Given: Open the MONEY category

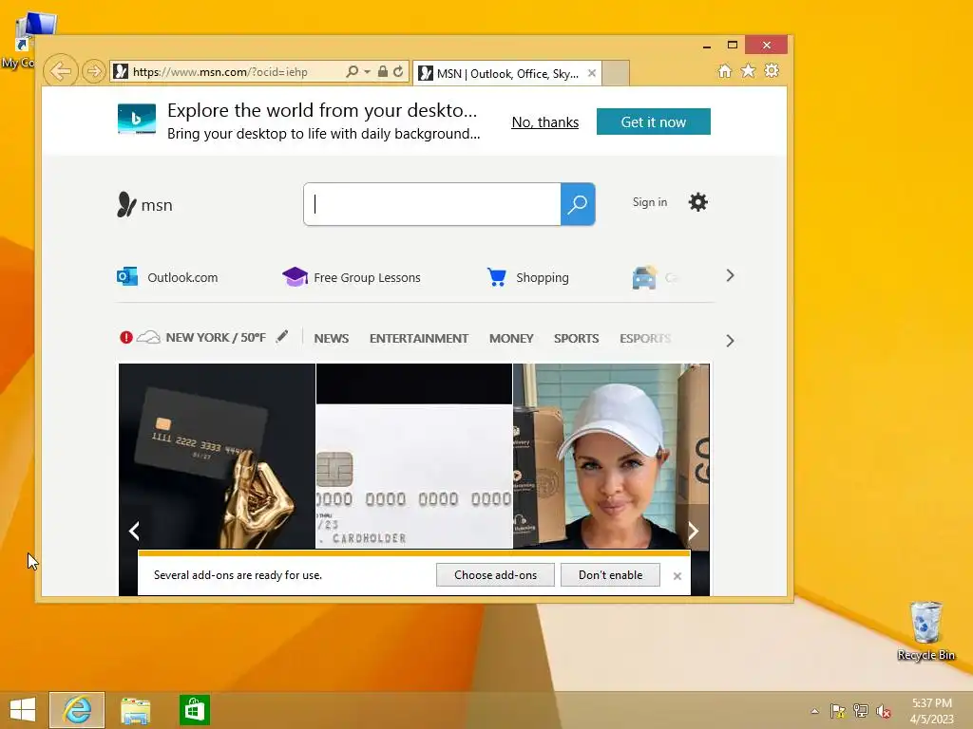Looking at the screenshot, I should click(511, 339).
